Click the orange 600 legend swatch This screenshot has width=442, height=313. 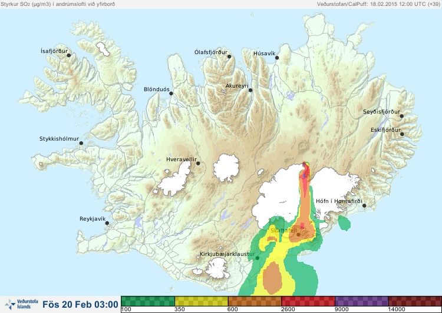[255, 301]
